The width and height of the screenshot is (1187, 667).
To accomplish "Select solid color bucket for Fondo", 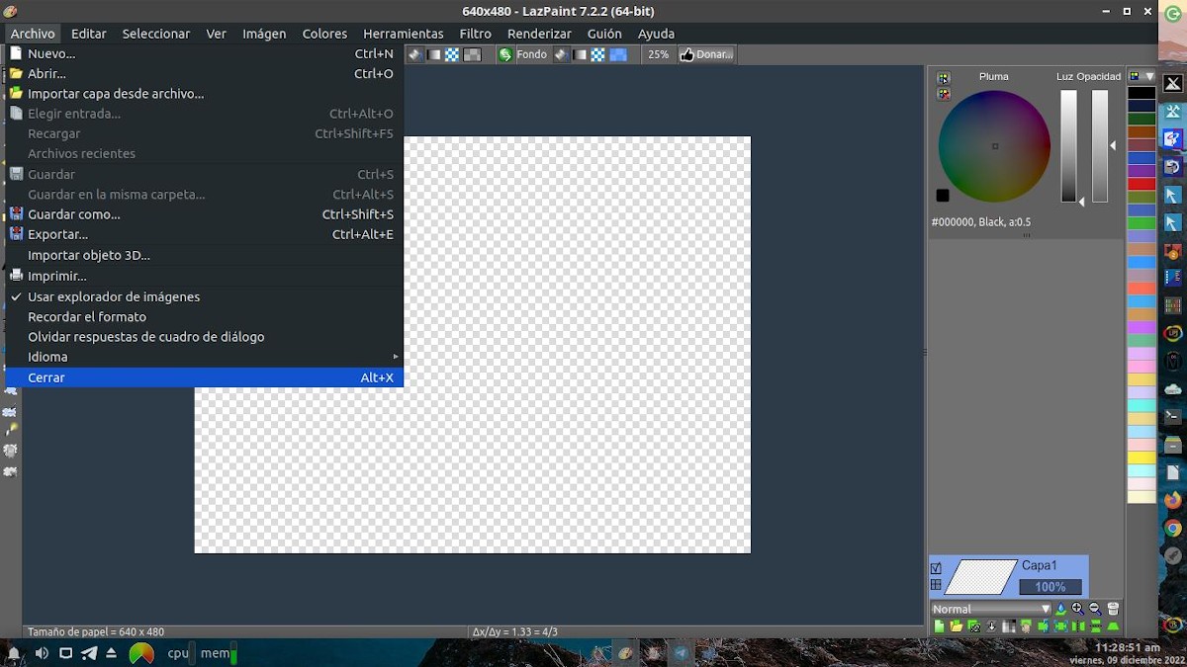I will click(561, 54).
